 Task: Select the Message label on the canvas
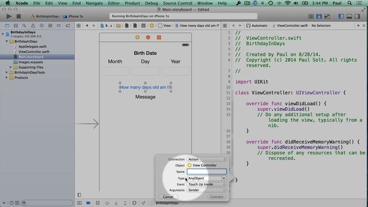(145, 97)
